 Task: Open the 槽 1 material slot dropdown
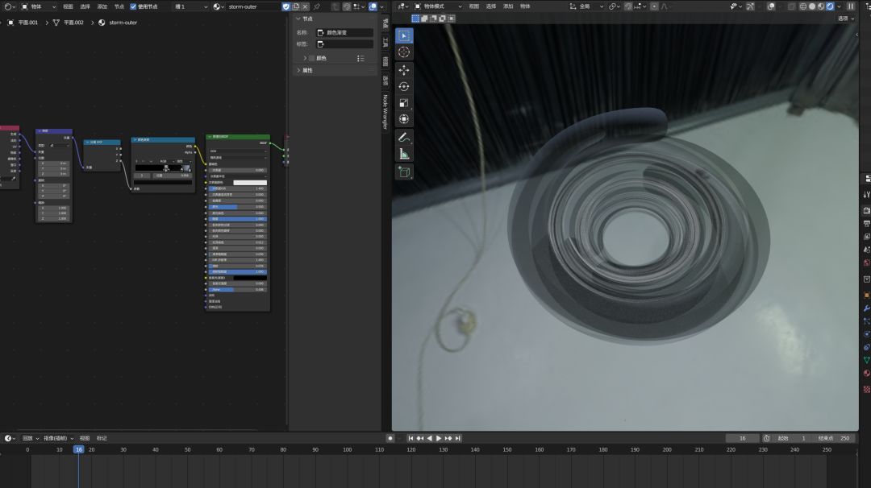tap(190, 6)
